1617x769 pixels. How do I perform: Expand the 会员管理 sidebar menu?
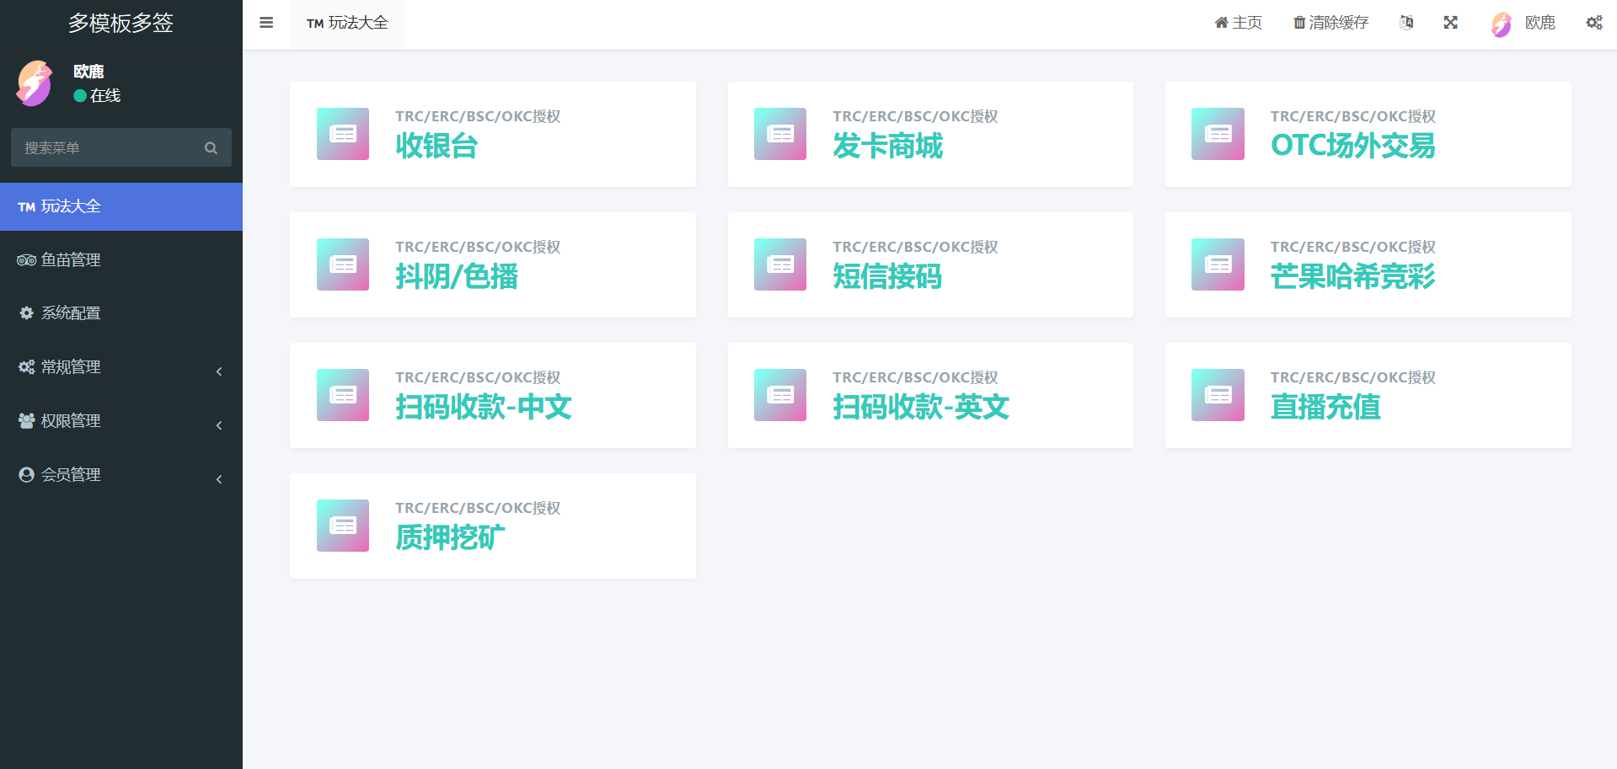pyautogui.click(x=121, y=475)
